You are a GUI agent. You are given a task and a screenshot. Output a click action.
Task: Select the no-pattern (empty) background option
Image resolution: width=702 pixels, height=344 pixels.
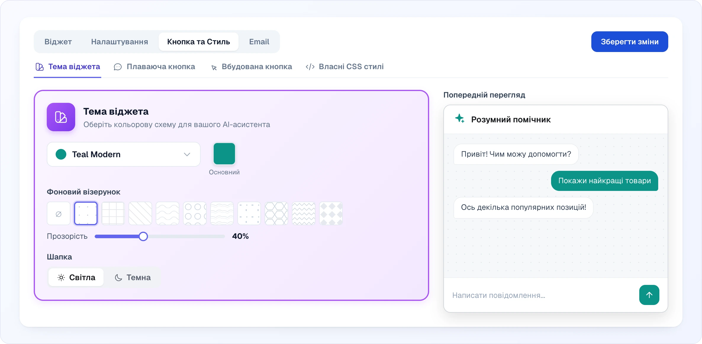click(59, 213)
